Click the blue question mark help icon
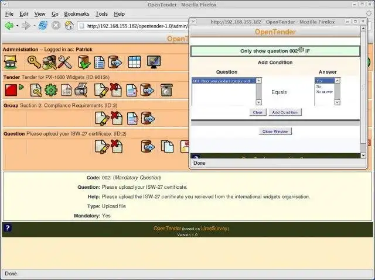Screen dimensions: 375x280 pos(8,228)
